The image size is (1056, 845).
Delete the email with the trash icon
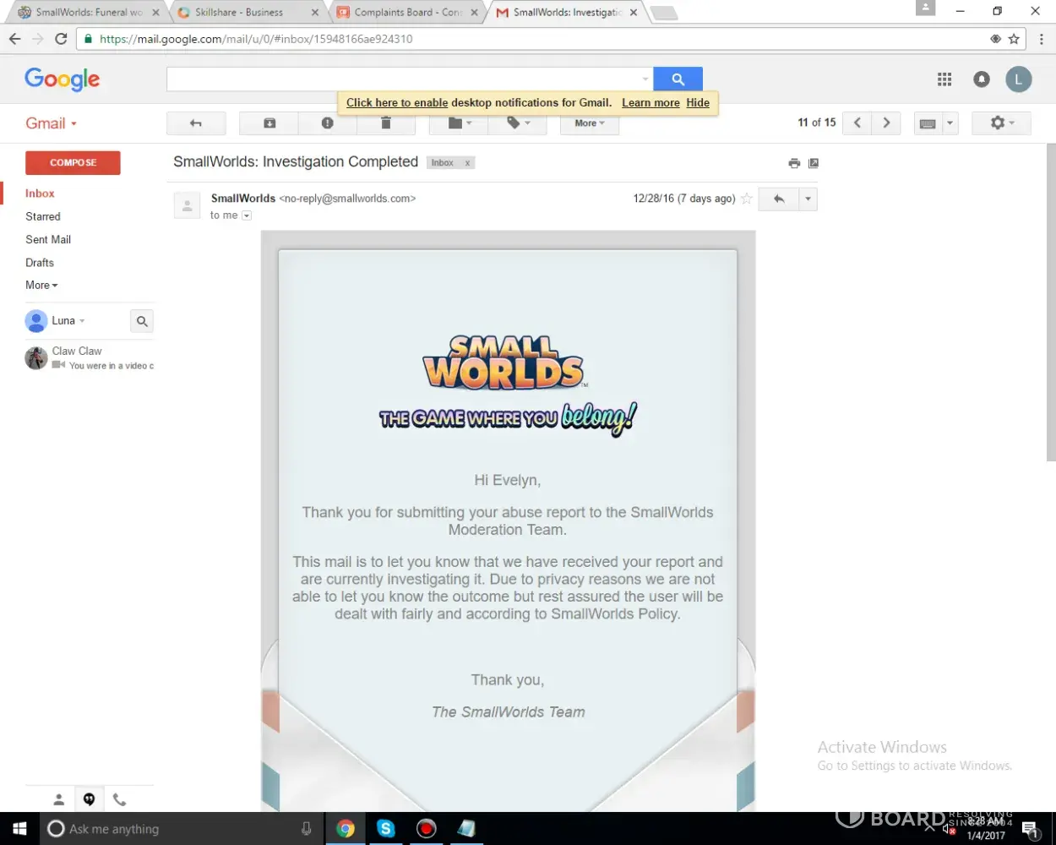[386, 123]
